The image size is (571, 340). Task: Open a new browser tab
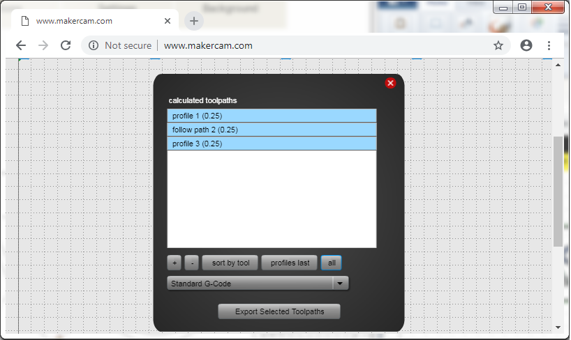point(194,21)
